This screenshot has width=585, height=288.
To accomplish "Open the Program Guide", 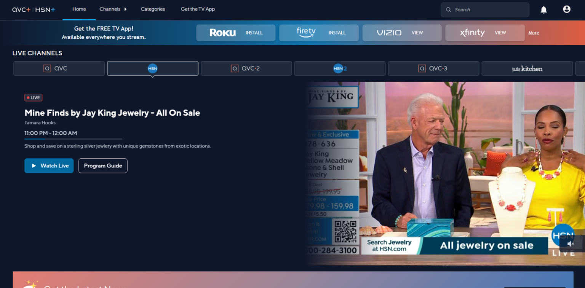I will coord(103,166).
